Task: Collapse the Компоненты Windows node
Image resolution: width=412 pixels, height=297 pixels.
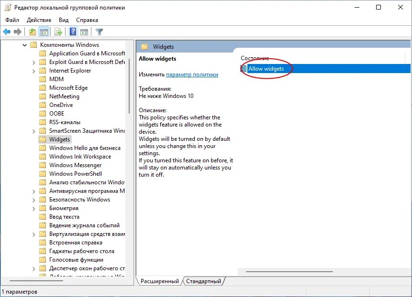Action: tap(25, 45)
